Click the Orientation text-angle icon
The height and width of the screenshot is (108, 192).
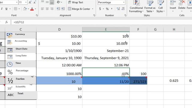[59, 2]
